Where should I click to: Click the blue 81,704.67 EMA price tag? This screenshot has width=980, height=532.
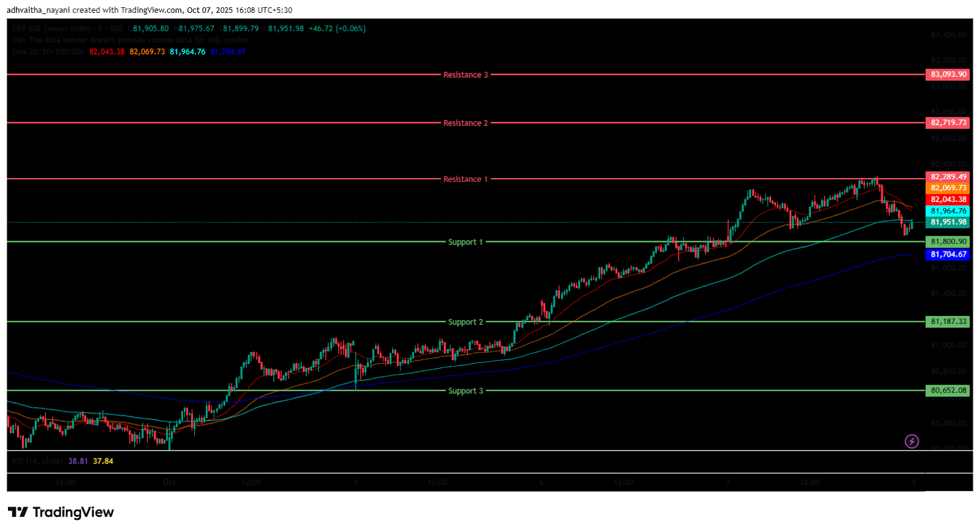(x=948, y=255)
